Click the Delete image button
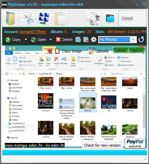The height and width of the screenshot is (164, 149). click(64, 39)
